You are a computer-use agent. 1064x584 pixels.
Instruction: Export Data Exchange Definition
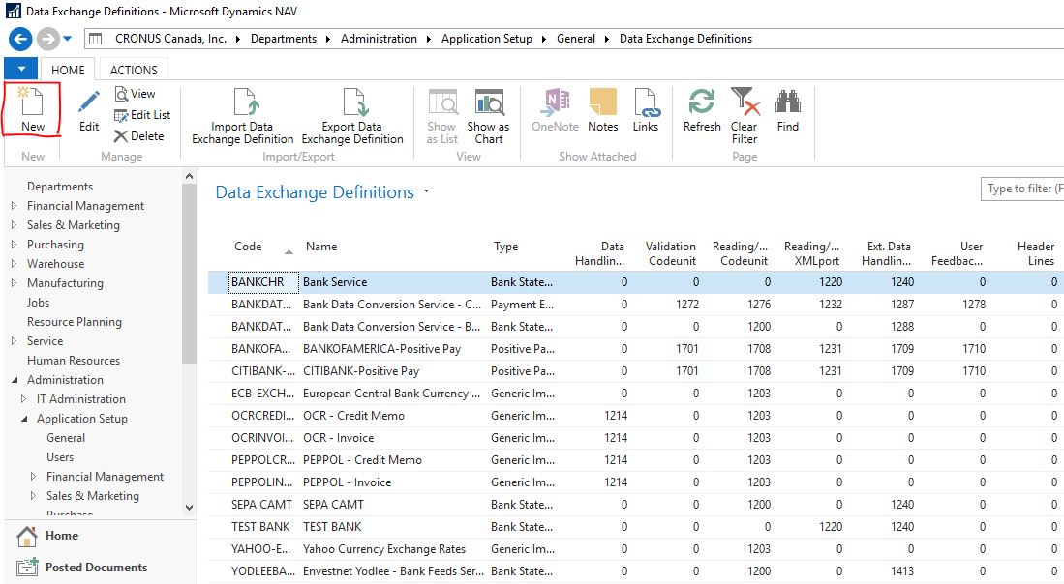coord(352,116)
